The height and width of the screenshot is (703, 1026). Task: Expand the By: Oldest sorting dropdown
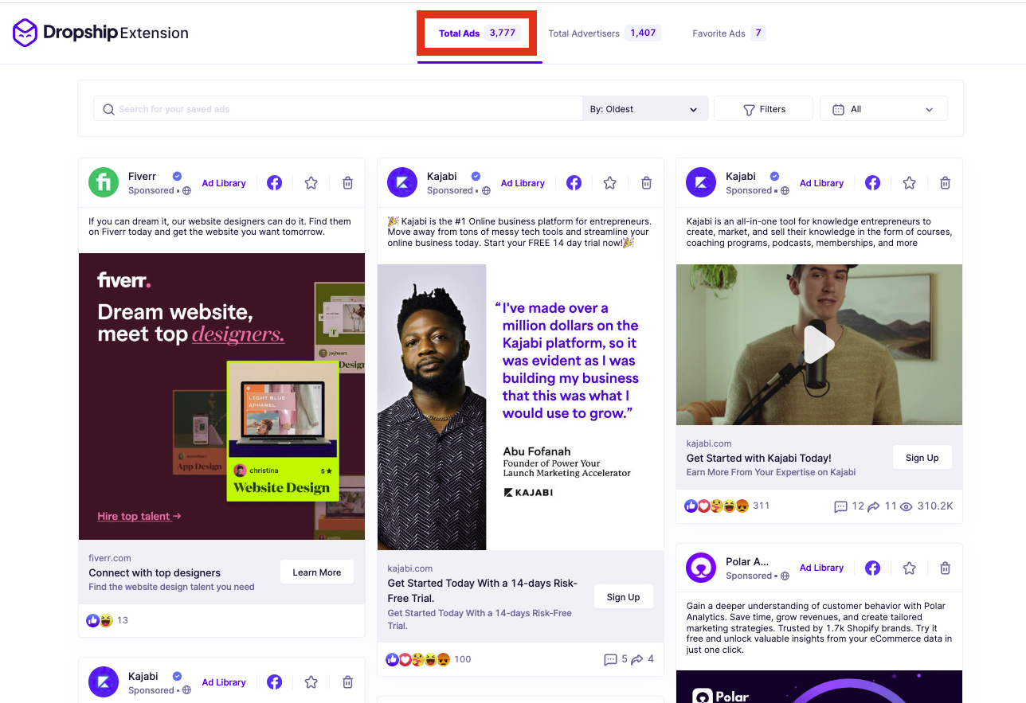click(x=644, y=108)
